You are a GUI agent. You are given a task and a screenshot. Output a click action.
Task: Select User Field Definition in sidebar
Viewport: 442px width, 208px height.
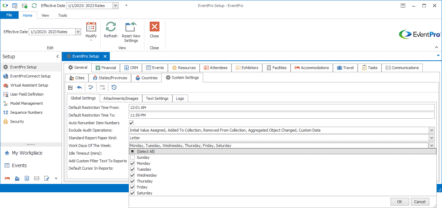[x=30, y=94]
